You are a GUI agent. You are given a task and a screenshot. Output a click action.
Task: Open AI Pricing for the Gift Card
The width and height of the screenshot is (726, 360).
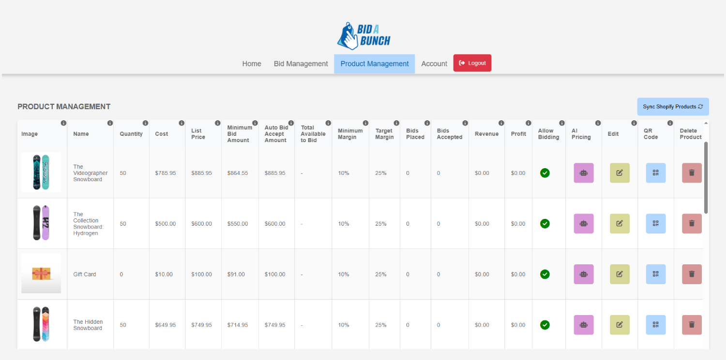click(x=583, y=274)
